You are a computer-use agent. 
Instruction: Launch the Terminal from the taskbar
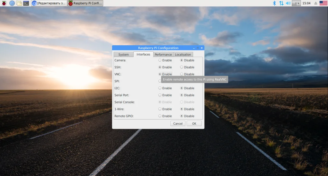point(26,3)
